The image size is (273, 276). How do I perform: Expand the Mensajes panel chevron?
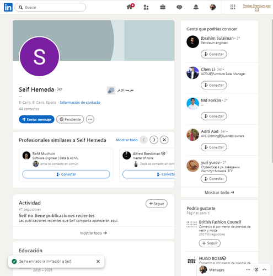264,270
